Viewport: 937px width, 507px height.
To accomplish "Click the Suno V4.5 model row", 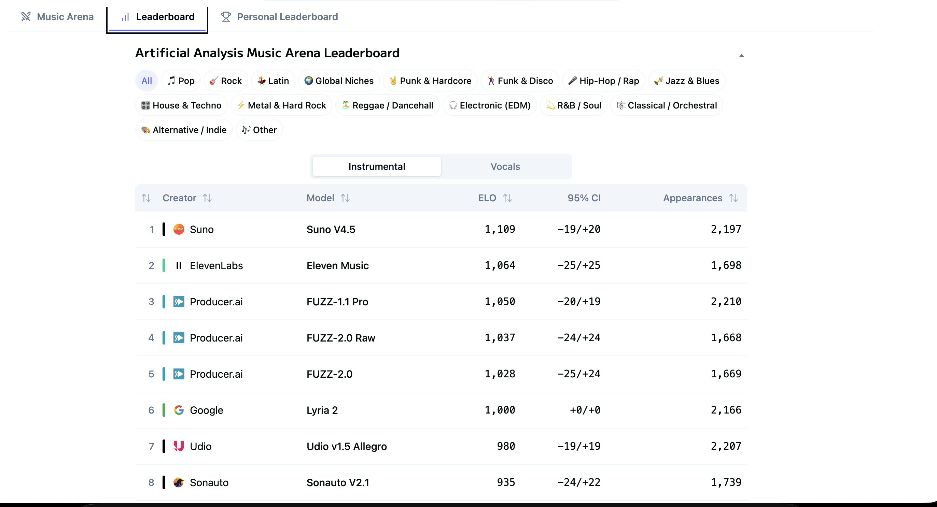I will point(331,229).
